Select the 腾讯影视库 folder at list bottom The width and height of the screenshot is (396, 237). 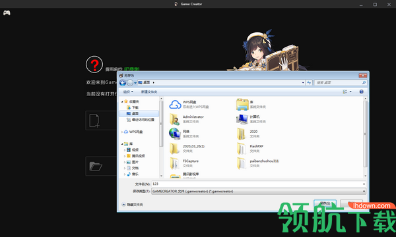(185, 176)
